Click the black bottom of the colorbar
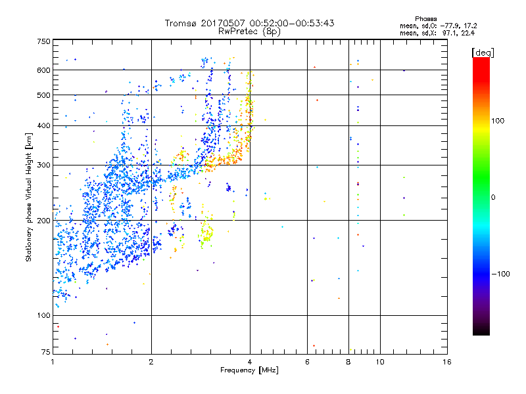Viewport: 526px width, 394px height. click(481, 330)
